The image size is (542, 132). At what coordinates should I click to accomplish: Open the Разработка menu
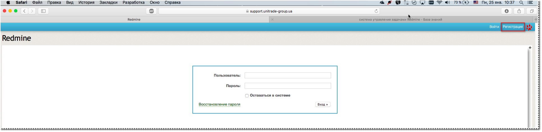click(x=134, y=3)
